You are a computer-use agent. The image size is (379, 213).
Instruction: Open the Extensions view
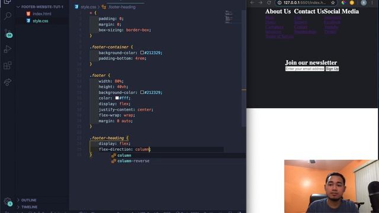[8, 66]
